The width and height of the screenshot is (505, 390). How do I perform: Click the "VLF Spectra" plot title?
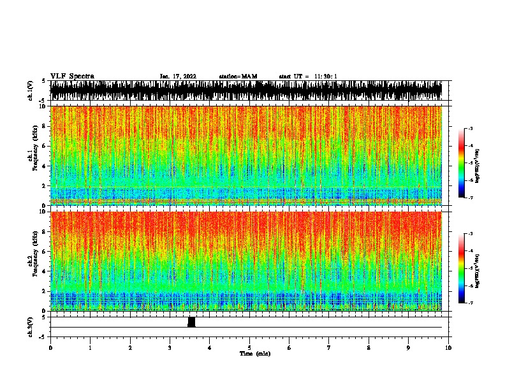click(72, 76)
